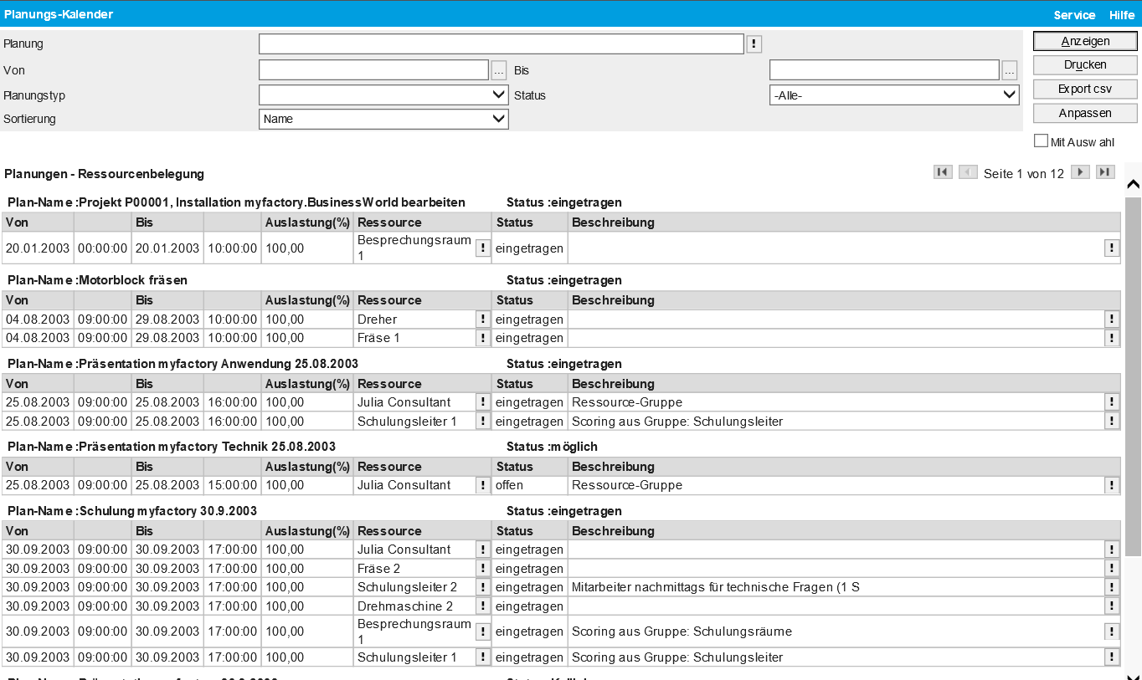The image size is (1142, 680).
Task: Open the Von date picker ellipsis button
Action: (499, 70)
